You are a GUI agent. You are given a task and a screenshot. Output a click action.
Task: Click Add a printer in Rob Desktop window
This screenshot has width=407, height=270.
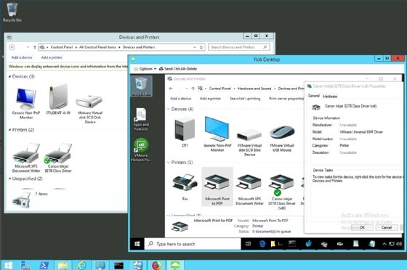(210, 99)
